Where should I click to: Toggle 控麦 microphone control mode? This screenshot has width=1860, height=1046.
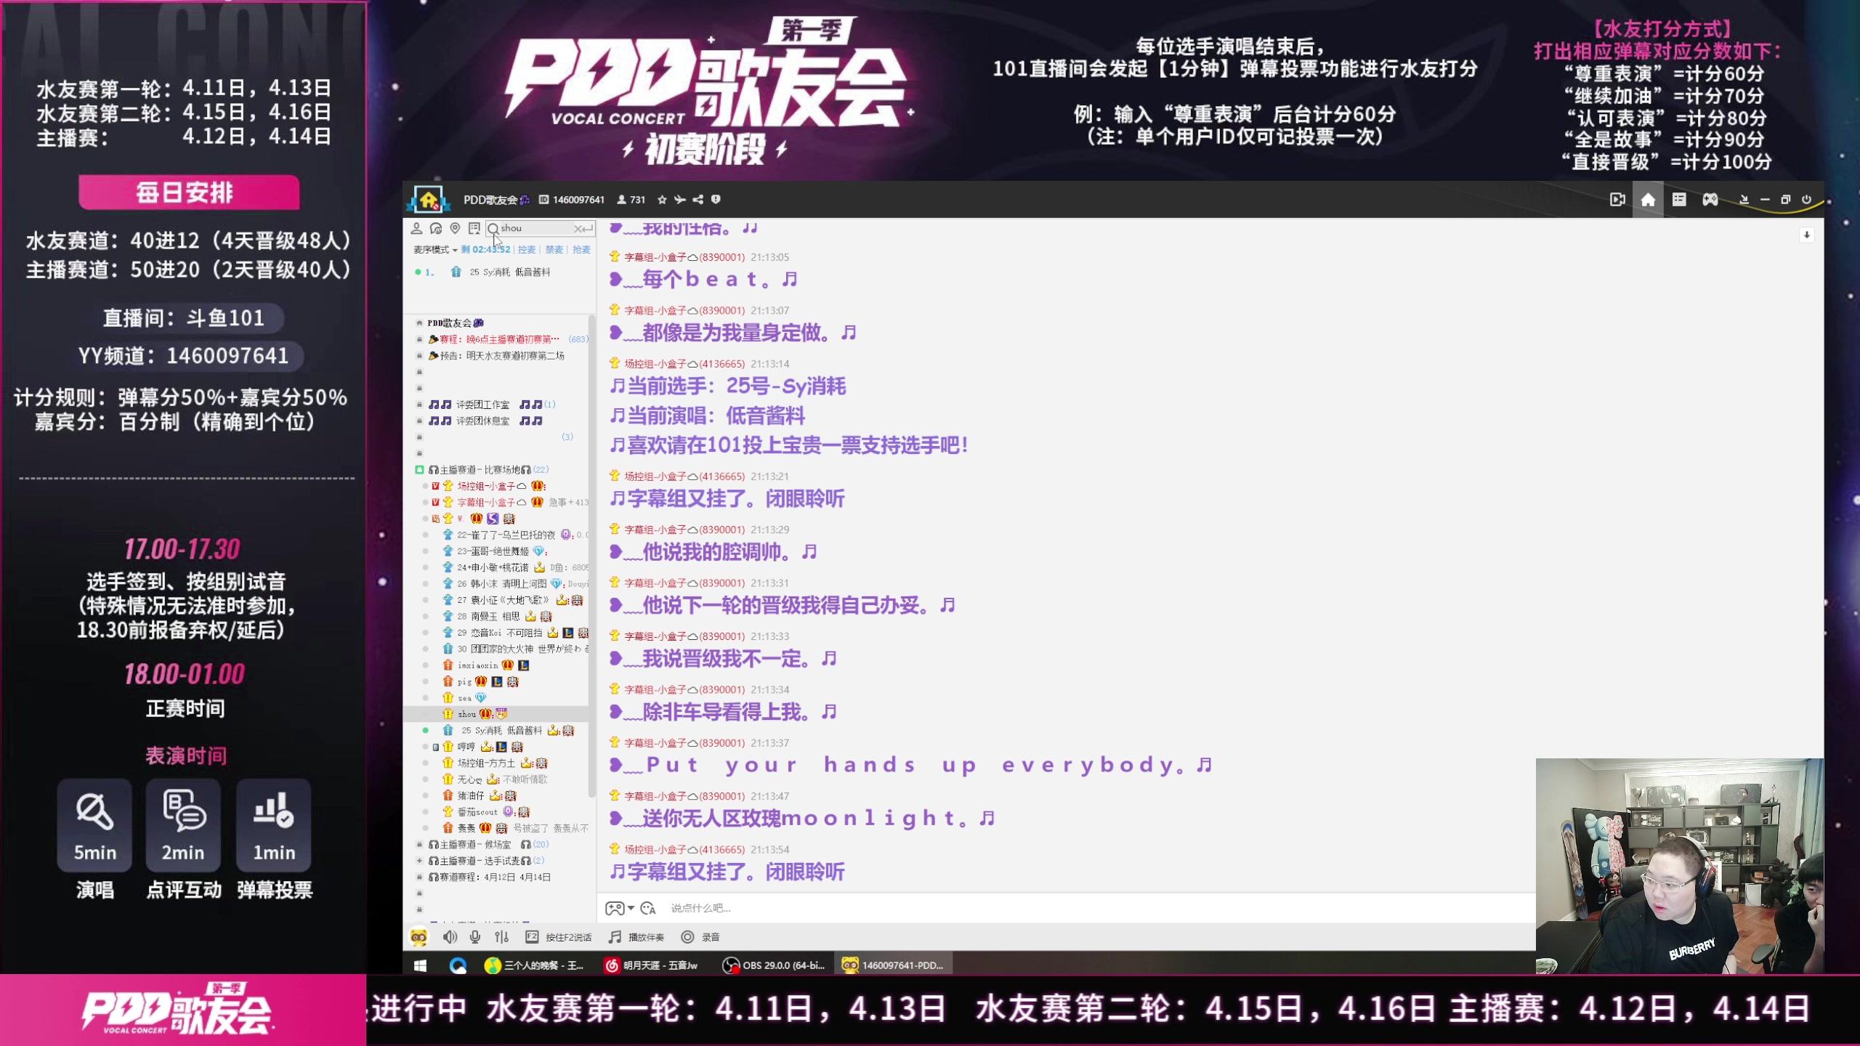tap(527, 250)
